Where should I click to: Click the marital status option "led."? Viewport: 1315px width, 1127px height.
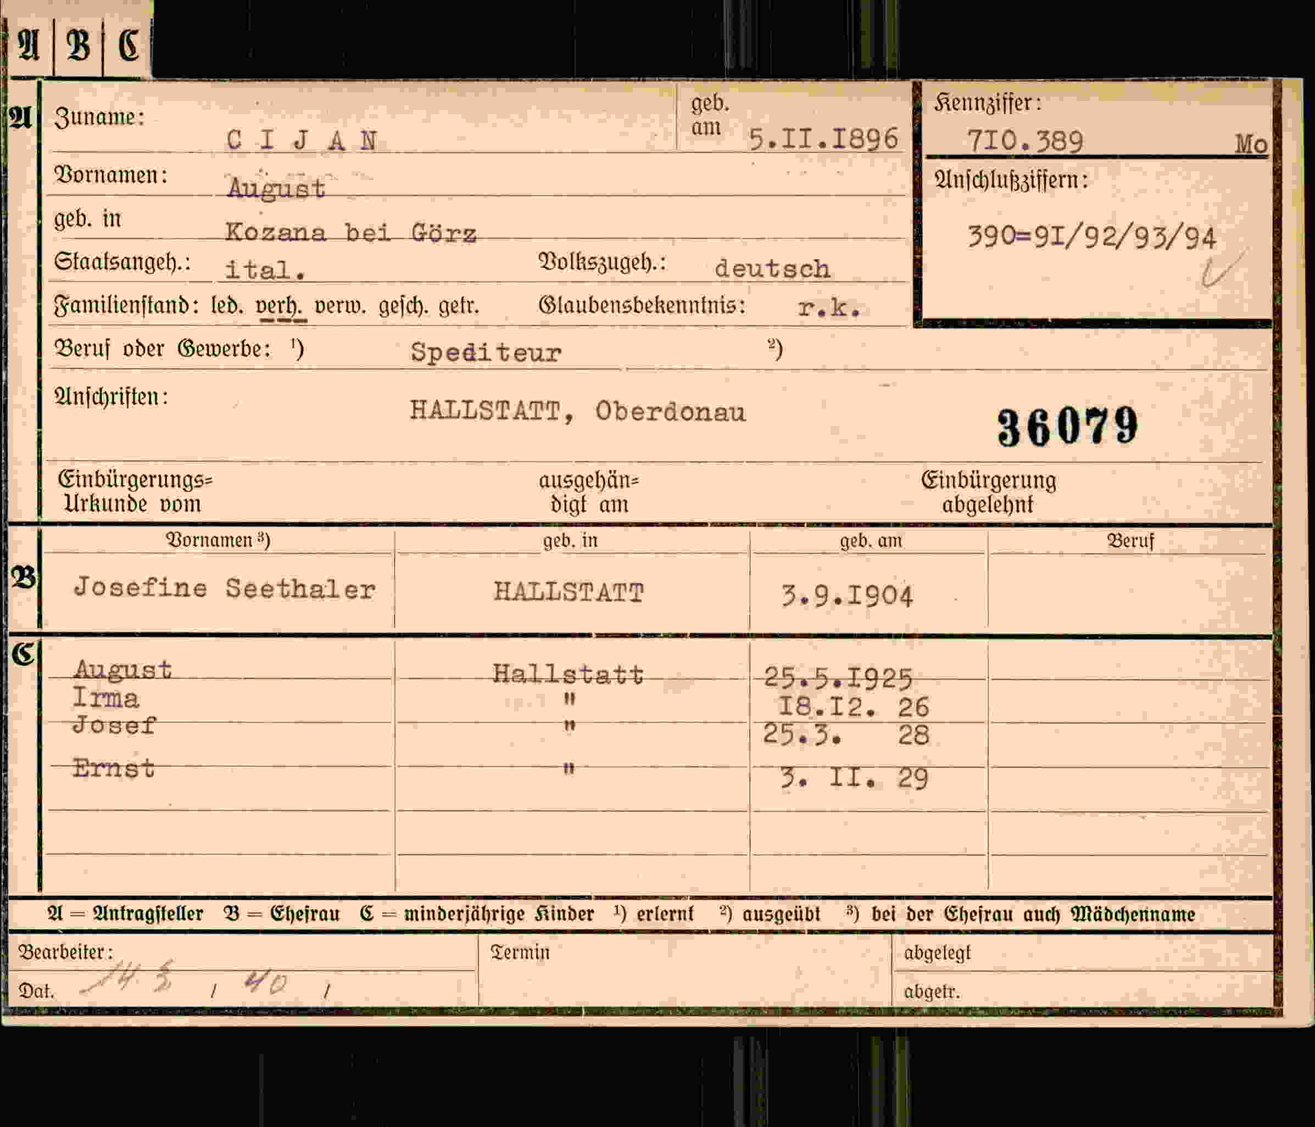coord(227,306)
